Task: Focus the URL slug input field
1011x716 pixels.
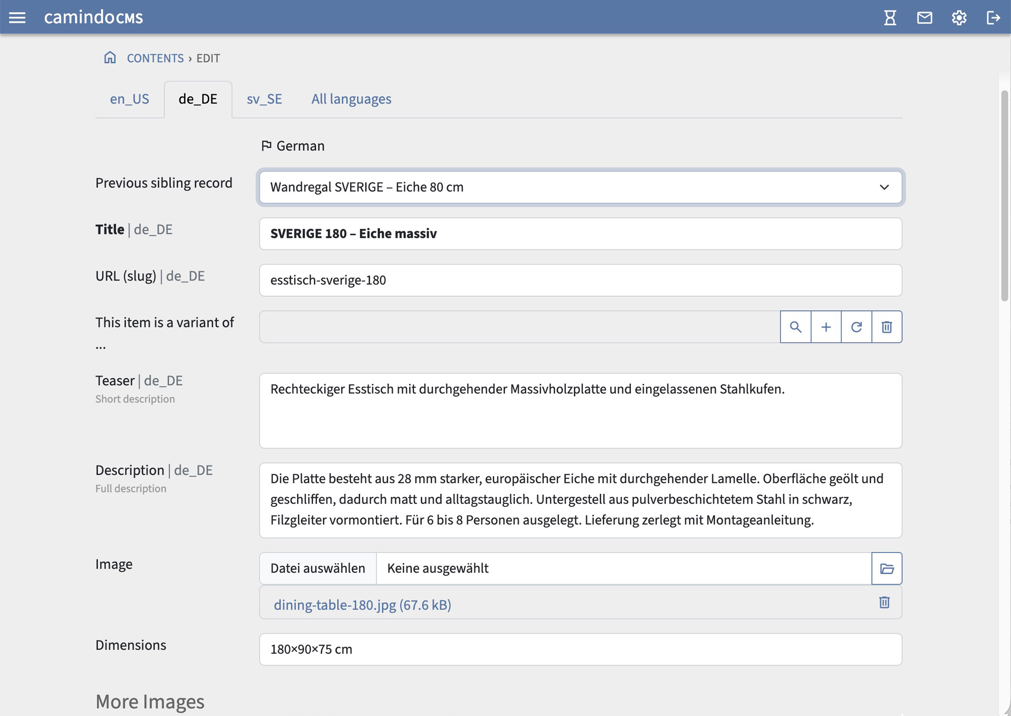Action: pyautogui.click(x=581, y=280)
